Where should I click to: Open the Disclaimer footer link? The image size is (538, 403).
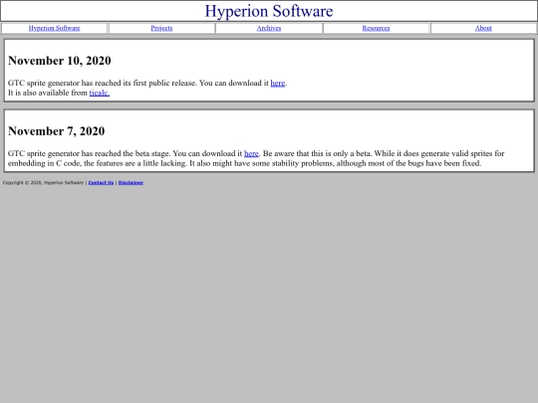[x=131, y=183]
